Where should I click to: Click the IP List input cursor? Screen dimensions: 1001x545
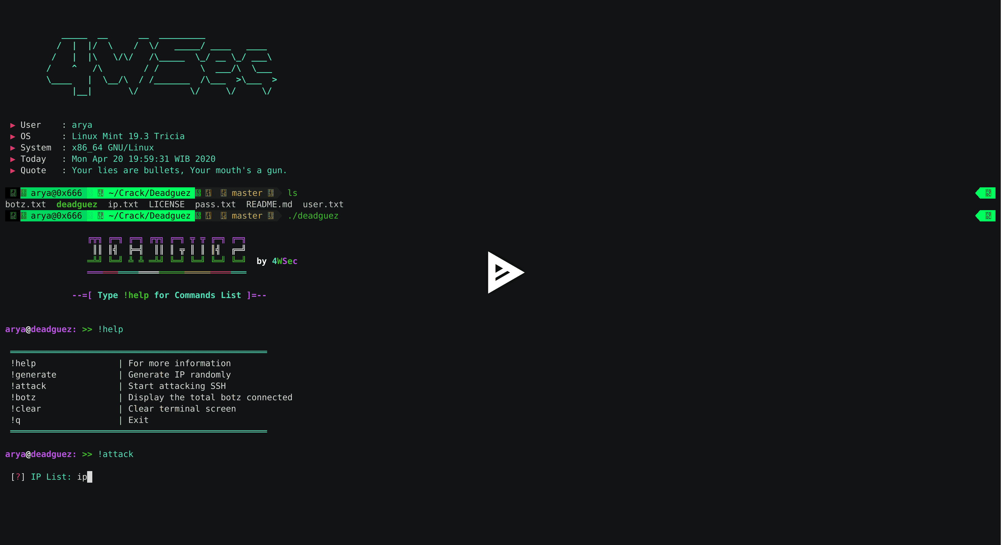[x=90, y=477]
